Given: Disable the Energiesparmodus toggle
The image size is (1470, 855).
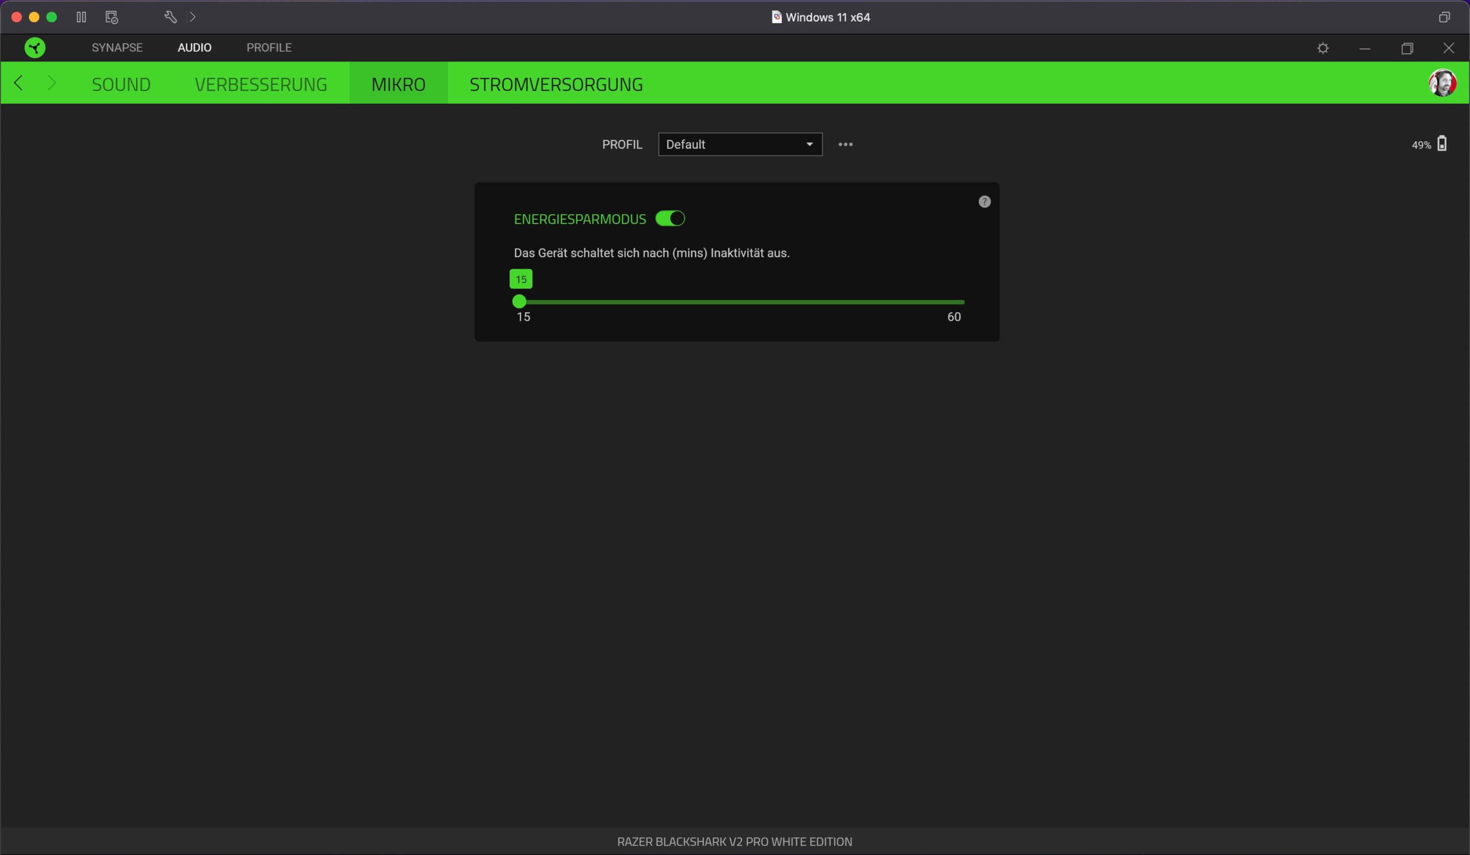Looking at the screenshot, I should (x=670, y=219).
